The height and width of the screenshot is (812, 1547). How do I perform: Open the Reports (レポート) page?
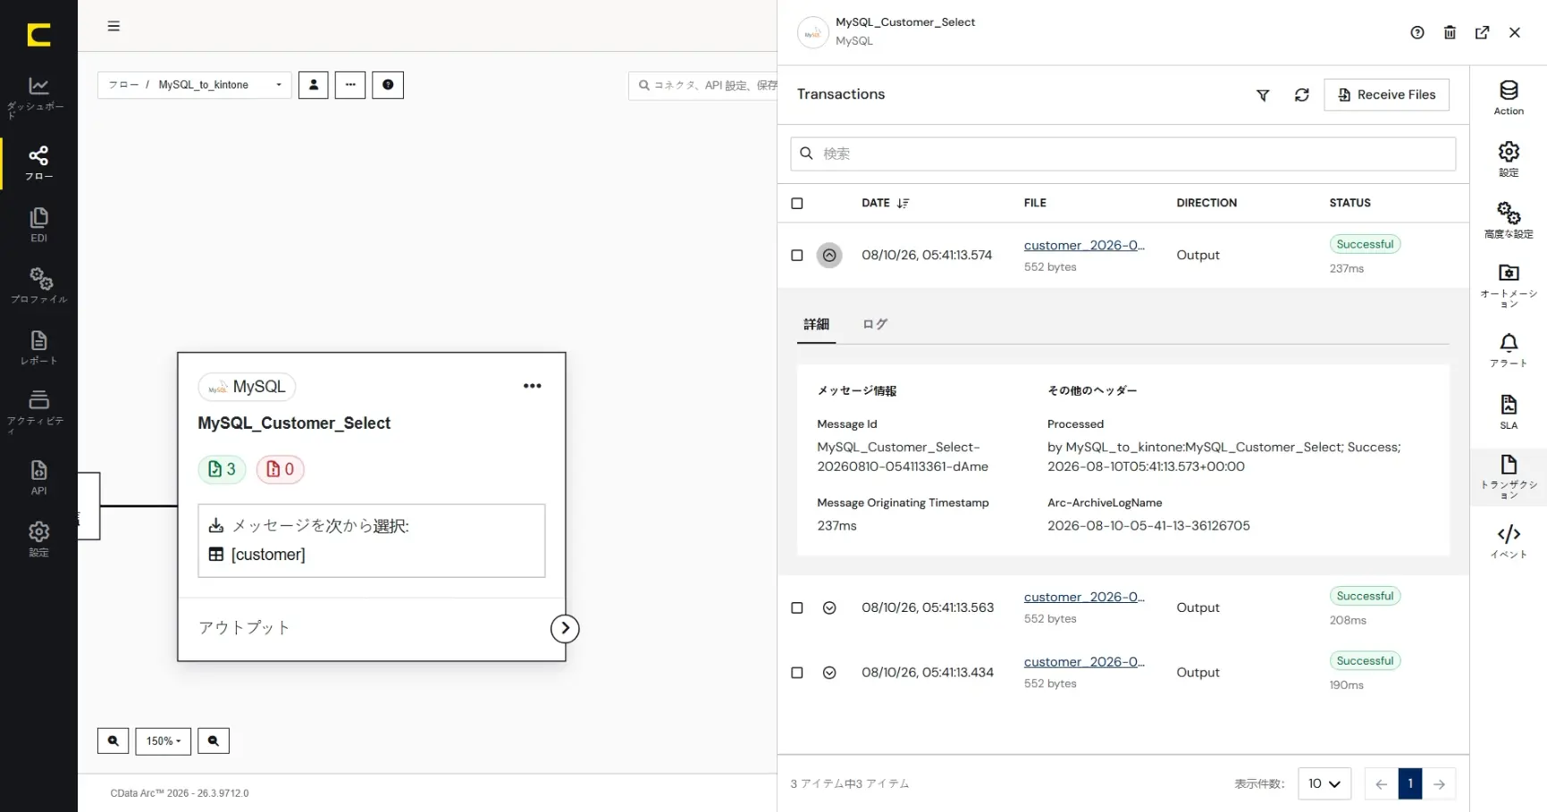point(38,347)
